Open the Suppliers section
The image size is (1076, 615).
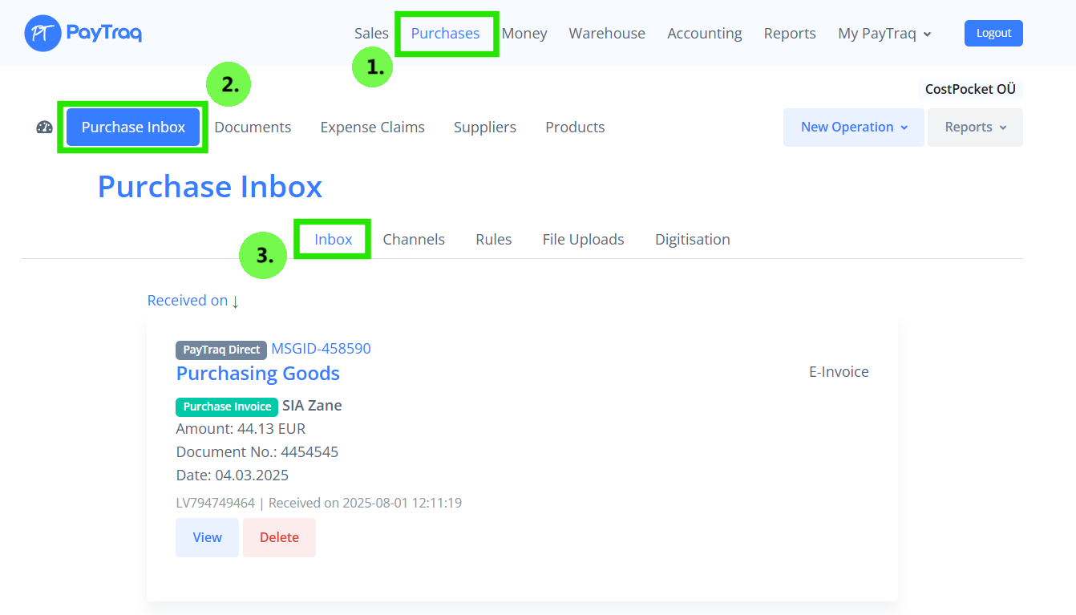coord(485,127)
